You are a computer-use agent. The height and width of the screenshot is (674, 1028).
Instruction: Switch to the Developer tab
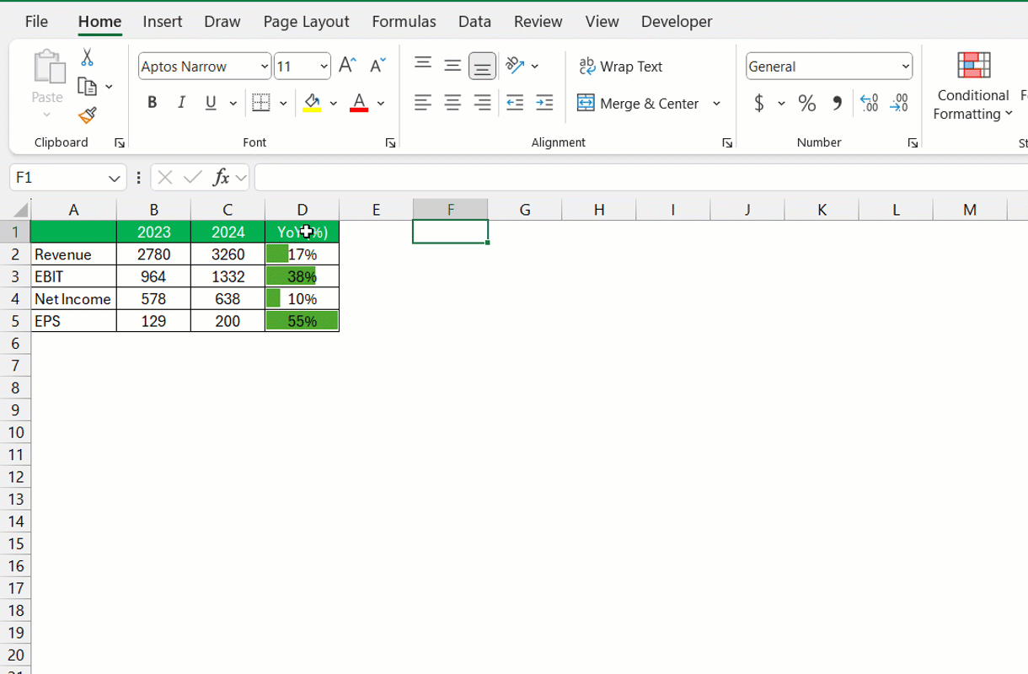pyautogui.click(x=677, y=22)
